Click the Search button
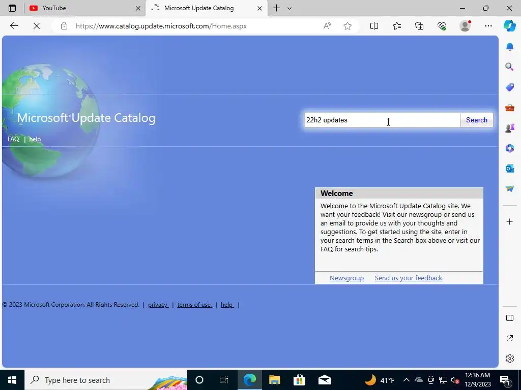The image size is (521, 390). coord(476,120)
